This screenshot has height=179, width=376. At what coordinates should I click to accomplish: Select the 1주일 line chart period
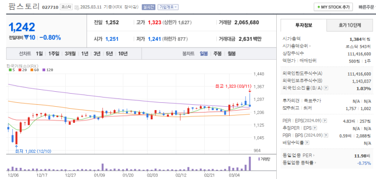tap(54, 54)
